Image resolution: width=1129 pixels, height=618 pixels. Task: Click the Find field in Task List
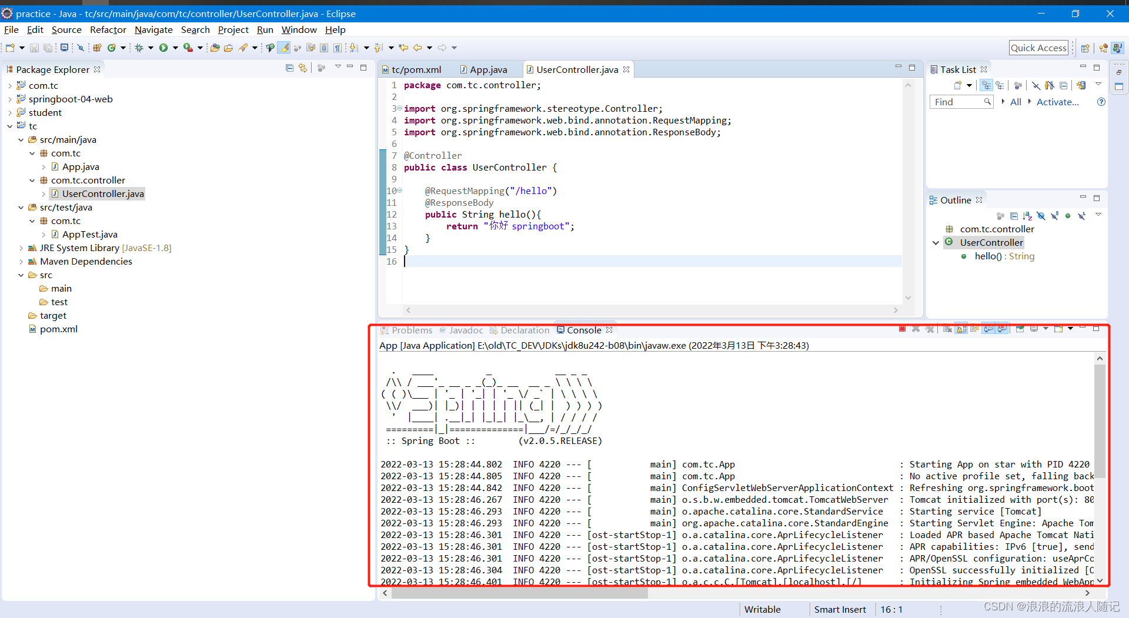click(961, 102)
